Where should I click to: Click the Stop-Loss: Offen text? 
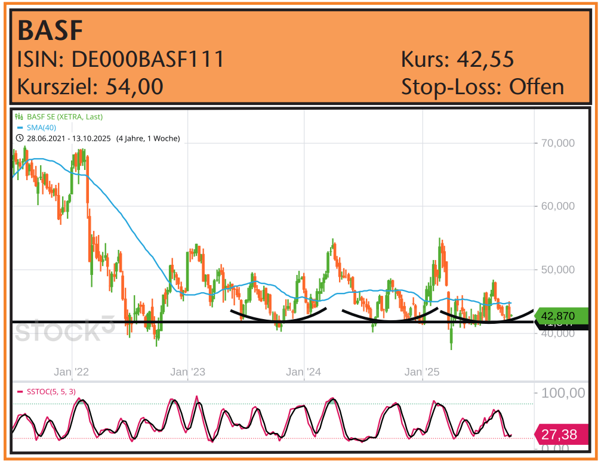pos(482,86)
